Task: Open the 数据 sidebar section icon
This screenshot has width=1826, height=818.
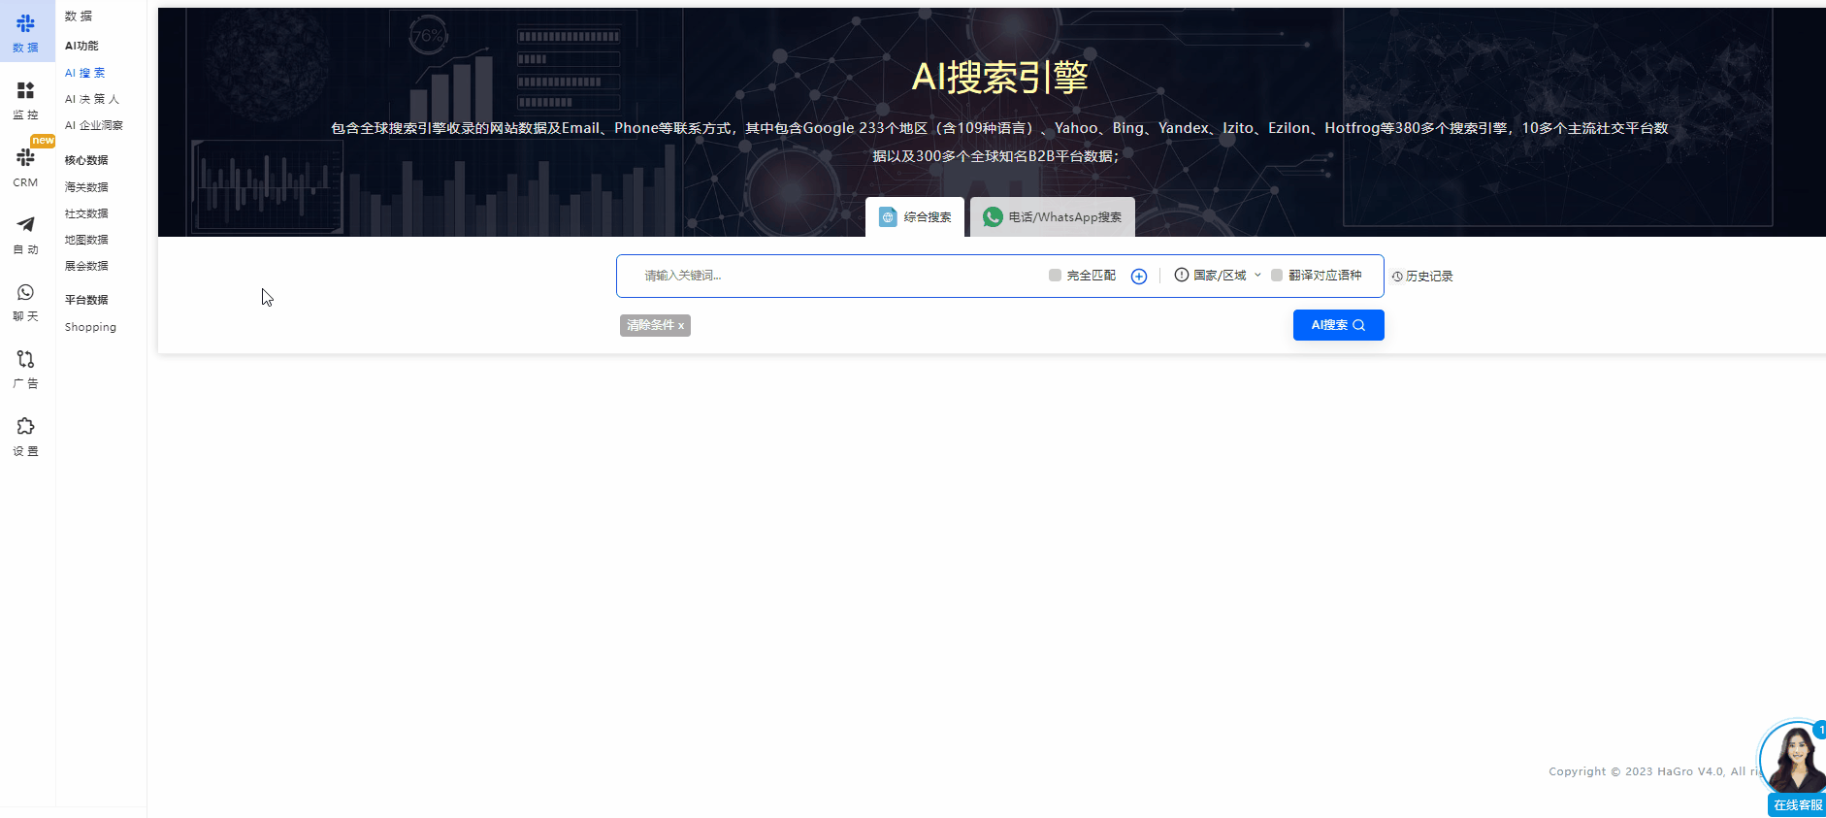Action: tap(26, 23)
